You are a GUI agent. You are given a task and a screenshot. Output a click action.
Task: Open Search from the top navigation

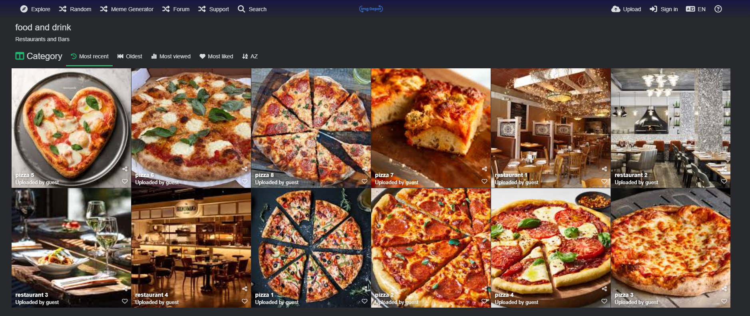click(252, 9)
